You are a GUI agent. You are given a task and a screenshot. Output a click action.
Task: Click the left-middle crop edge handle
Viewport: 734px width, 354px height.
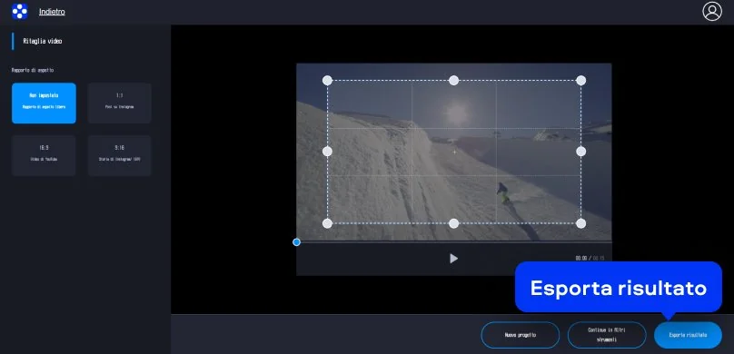pyautogui.click(x=327, y=152)
